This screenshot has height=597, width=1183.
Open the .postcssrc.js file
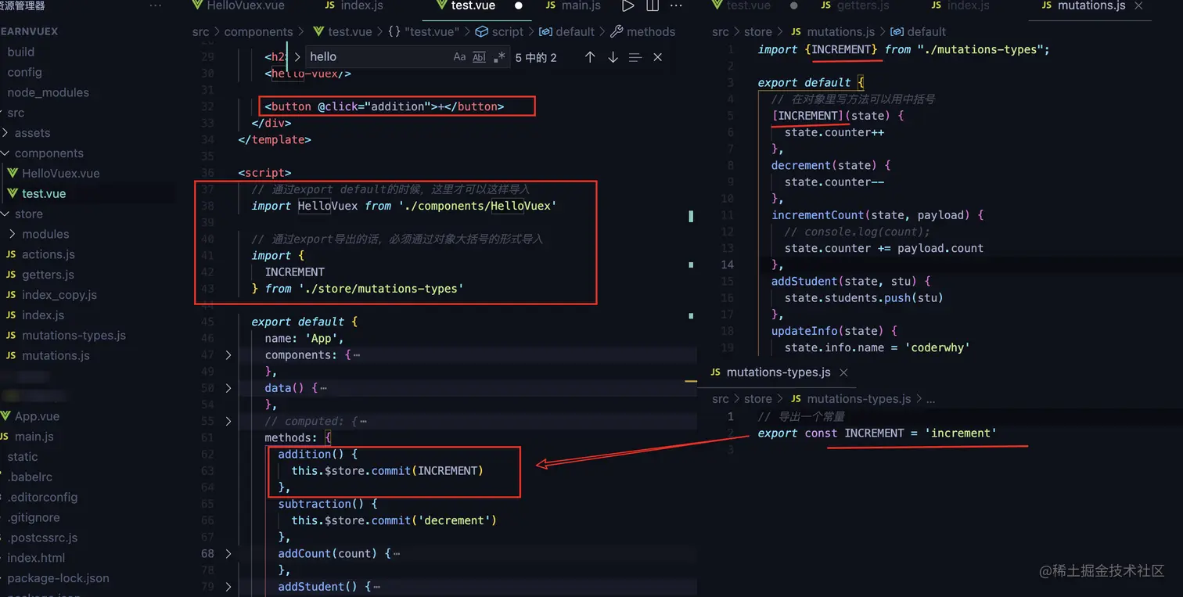(42, 538)
